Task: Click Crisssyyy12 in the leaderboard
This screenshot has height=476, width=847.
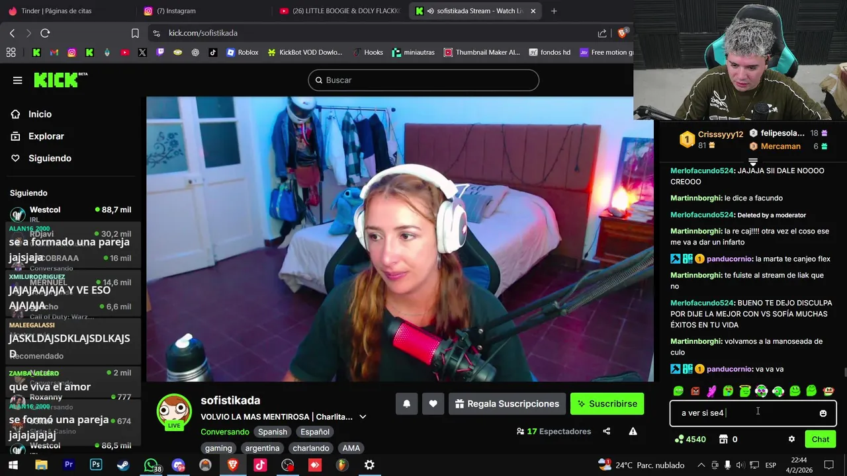Action: (720, 134)
